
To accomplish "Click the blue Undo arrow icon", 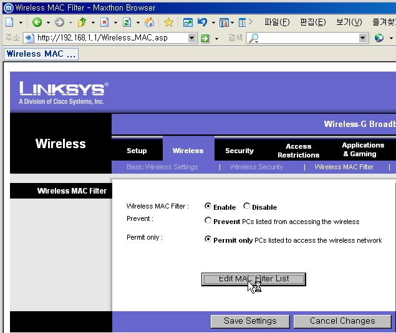I will (202, 22).
